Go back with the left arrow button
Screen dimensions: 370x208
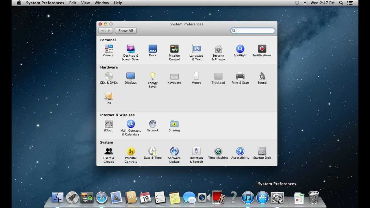tap(102, 31)
